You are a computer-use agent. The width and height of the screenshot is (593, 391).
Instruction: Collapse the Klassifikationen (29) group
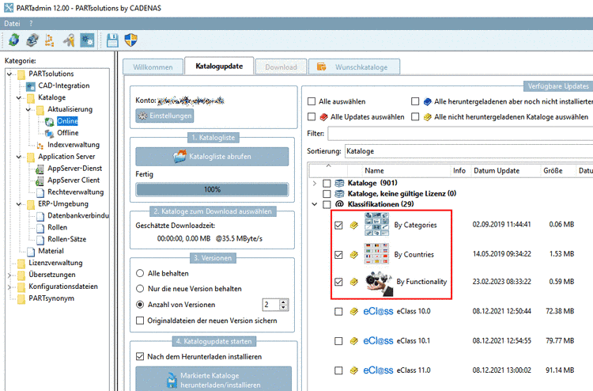coord(314,204)
